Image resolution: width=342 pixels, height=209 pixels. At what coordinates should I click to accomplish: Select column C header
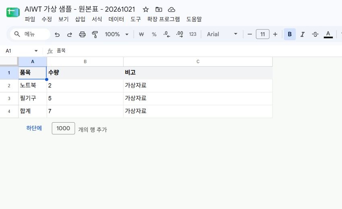click(198, 61)
